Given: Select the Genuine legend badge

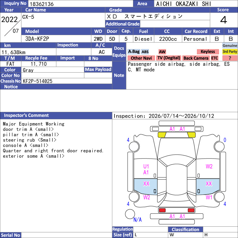Looking at the screenshot, I should (x=230, y=46).
